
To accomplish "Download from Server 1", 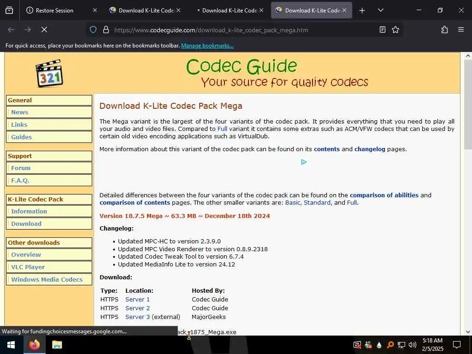I will pyautogui.click(x=137, y=300).
